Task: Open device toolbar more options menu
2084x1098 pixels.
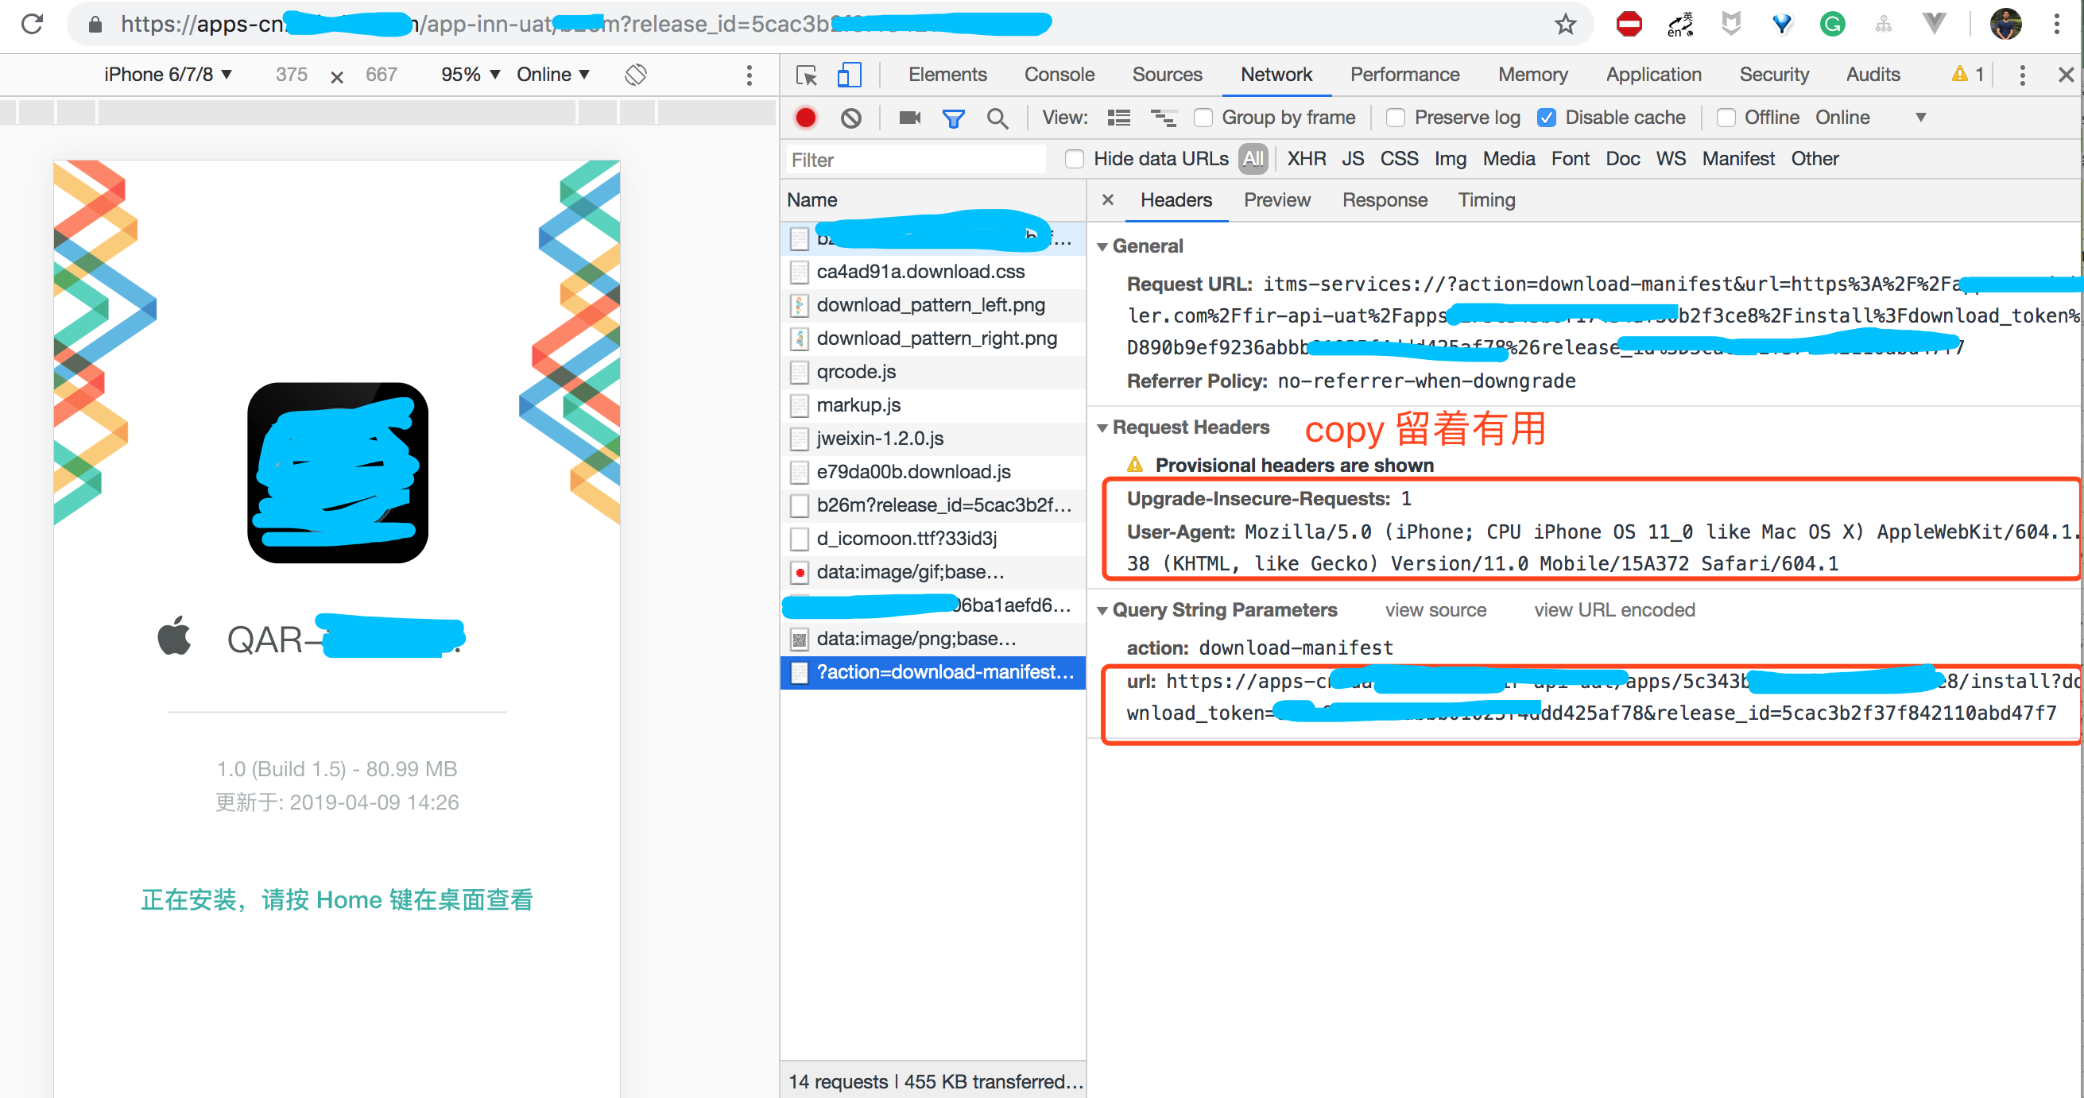Action: click(x=750, y=75)
